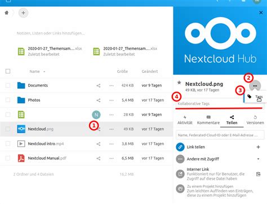This screenshot has width=267, height=204.
Task: Switch to the Kommentare tab
Action: pos(208,120)
